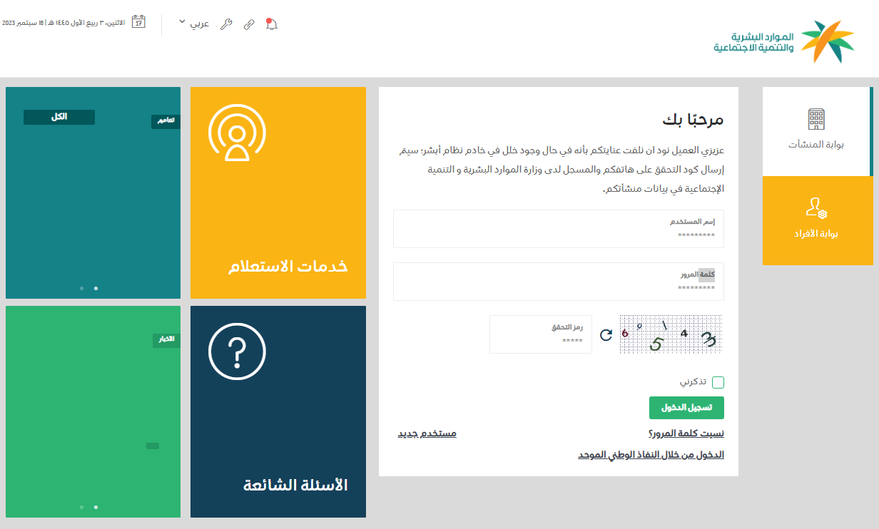
Task: Select the Establishments portal (بوابة المنشآت) tab
Action: (x=816, y=131)
